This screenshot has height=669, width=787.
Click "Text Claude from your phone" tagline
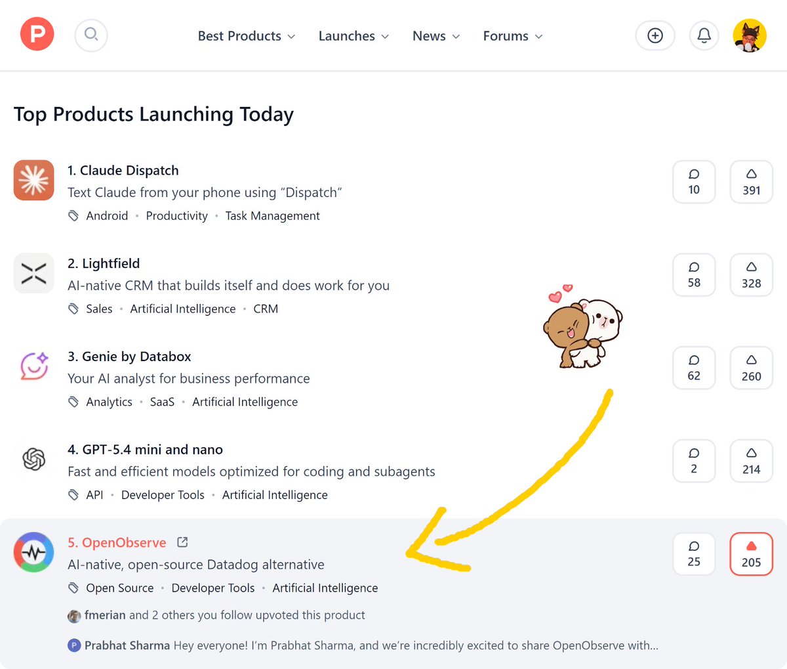tap(205, 192)
